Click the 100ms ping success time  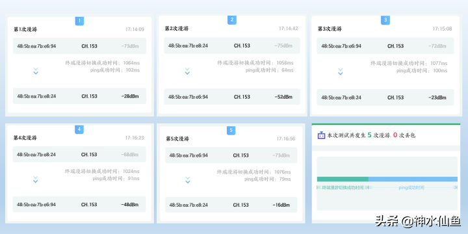click(x=440, y=71)
